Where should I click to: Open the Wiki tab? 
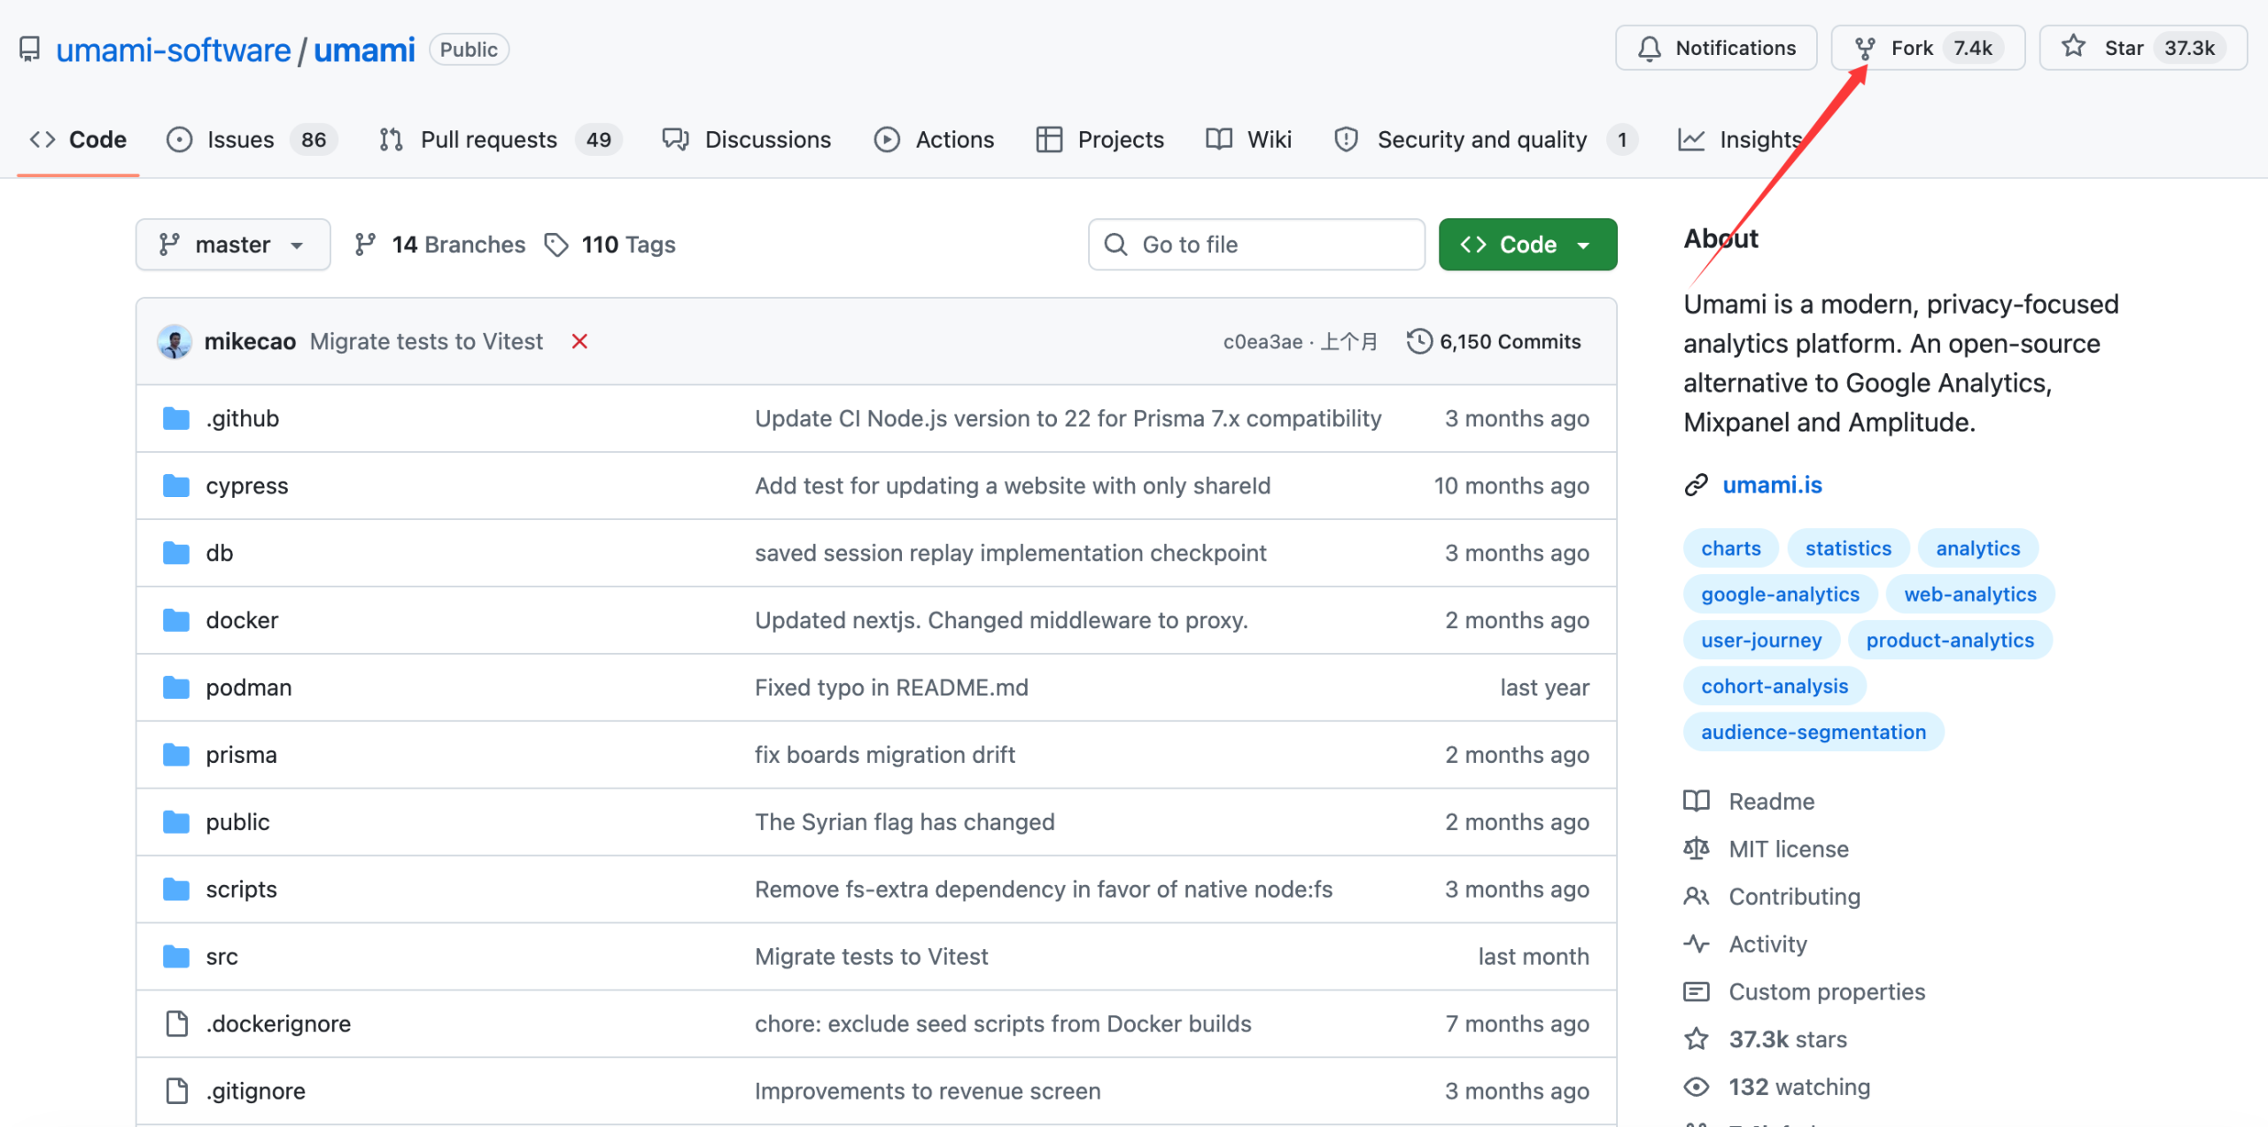pos(1249,140)
